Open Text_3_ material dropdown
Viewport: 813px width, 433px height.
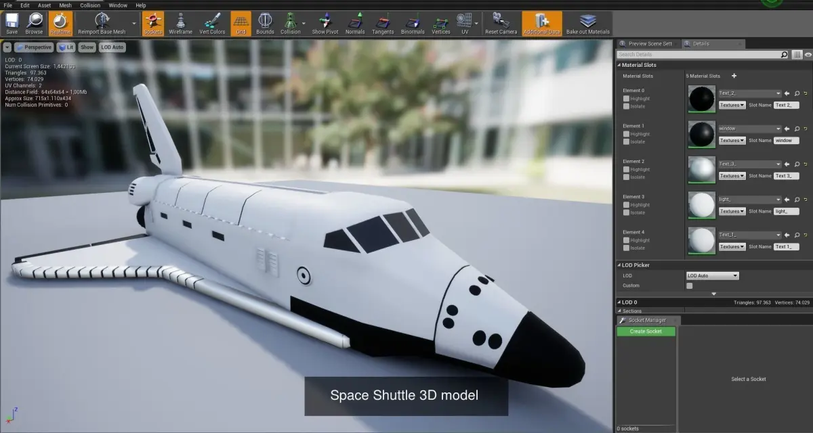(x=749, y=164)
